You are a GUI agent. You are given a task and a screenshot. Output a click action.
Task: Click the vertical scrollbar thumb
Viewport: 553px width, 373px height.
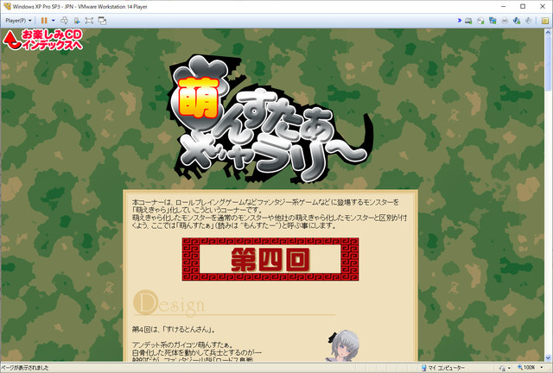(548, 61)
